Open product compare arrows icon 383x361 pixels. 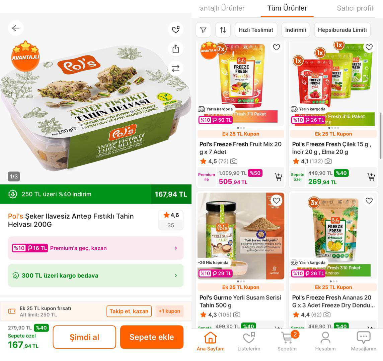point(176,69)
